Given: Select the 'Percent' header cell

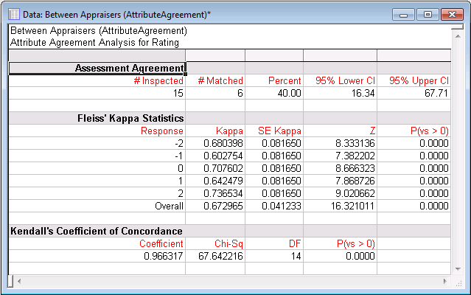Looking at the screenshot, I should (x=274, y=81).
